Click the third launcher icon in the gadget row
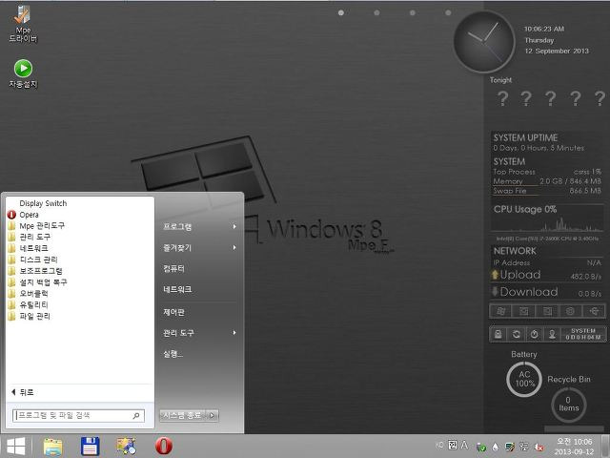 click(x=547, y=311)
